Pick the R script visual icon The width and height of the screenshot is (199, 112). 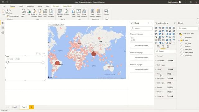point(170,40)
